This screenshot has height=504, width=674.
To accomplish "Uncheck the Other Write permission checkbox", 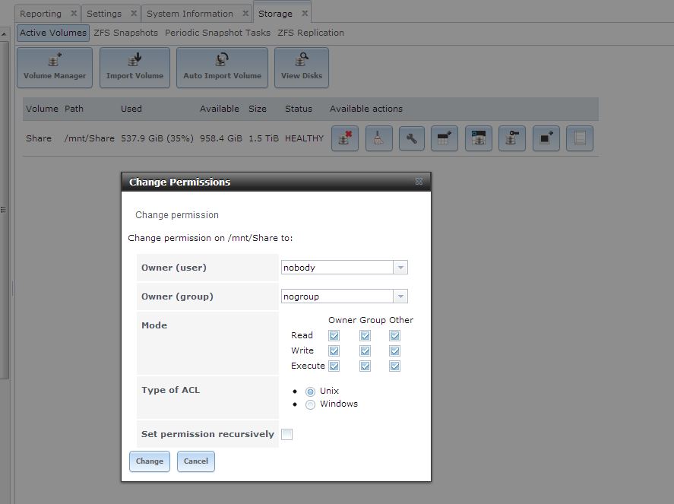I will point(395,350).
